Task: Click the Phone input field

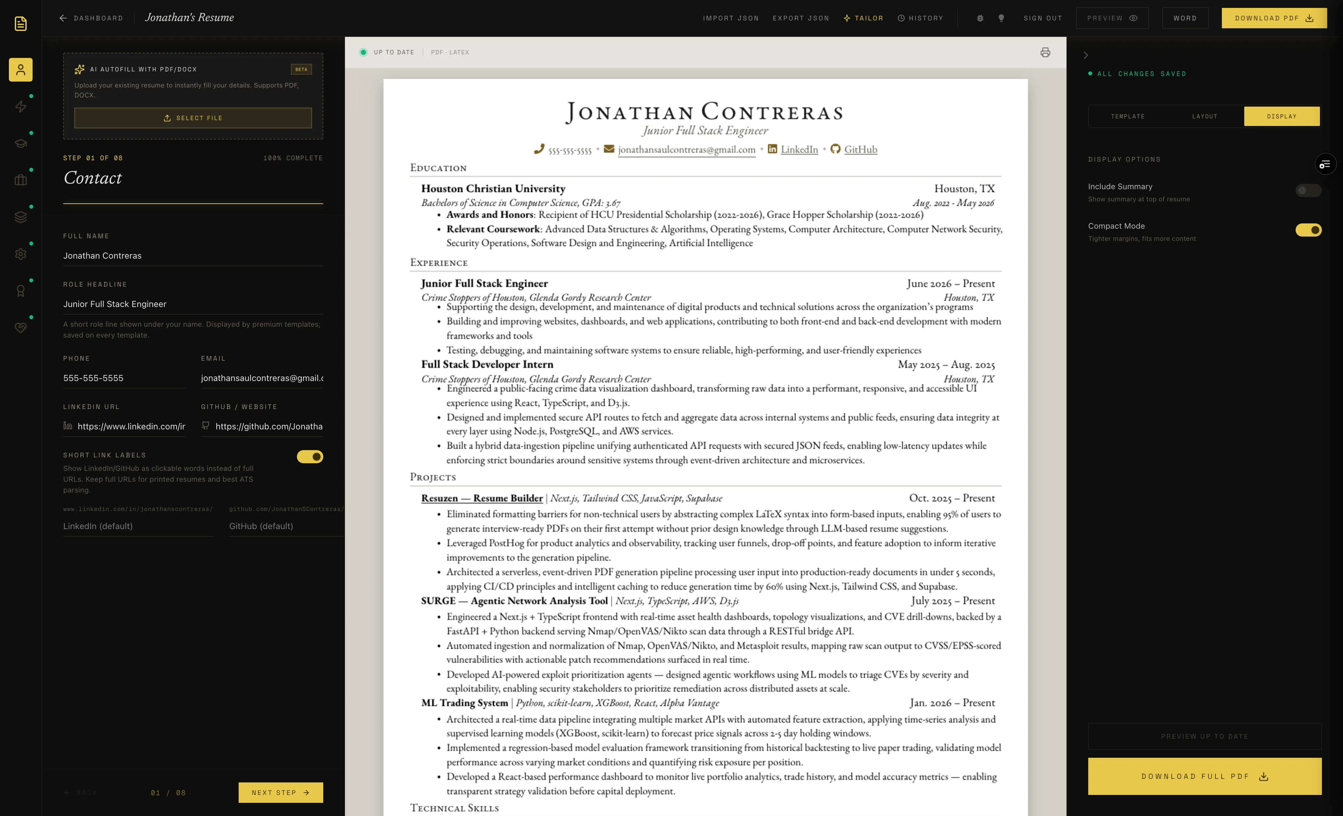Action: click(x=124, y=378)
